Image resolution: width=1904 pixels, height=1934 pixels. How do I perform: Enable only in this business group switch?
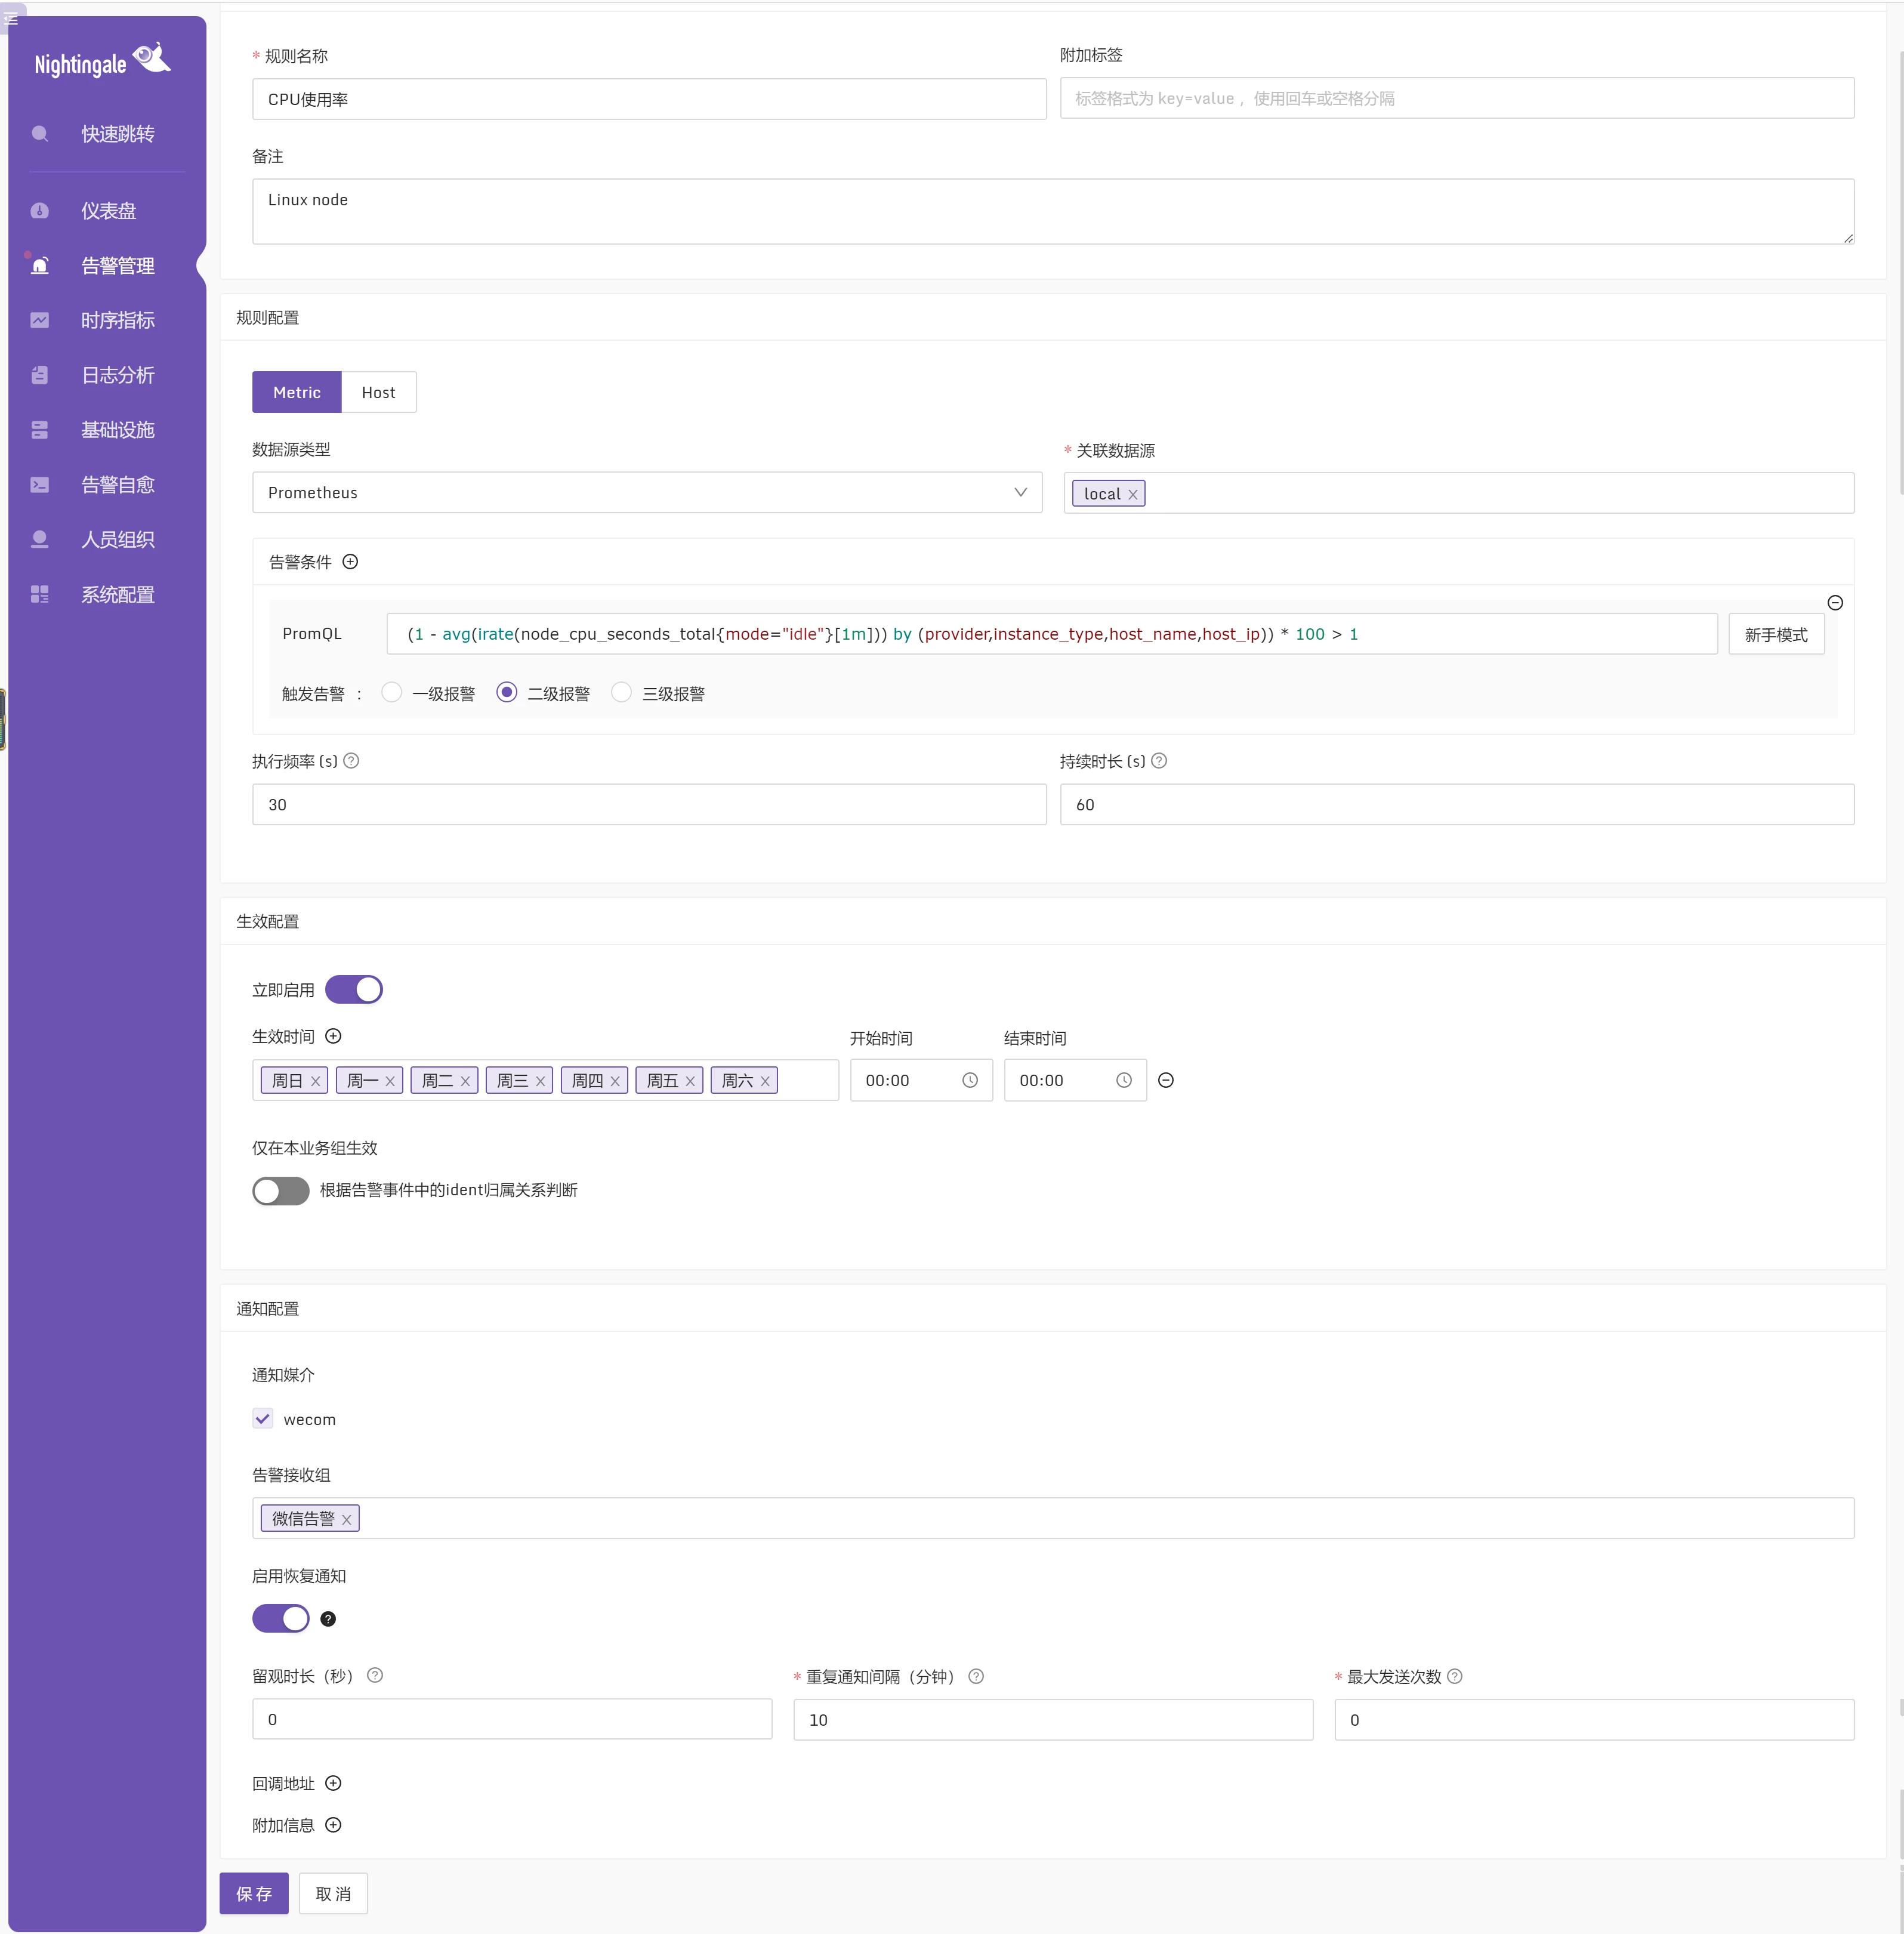pos(281,1190)
